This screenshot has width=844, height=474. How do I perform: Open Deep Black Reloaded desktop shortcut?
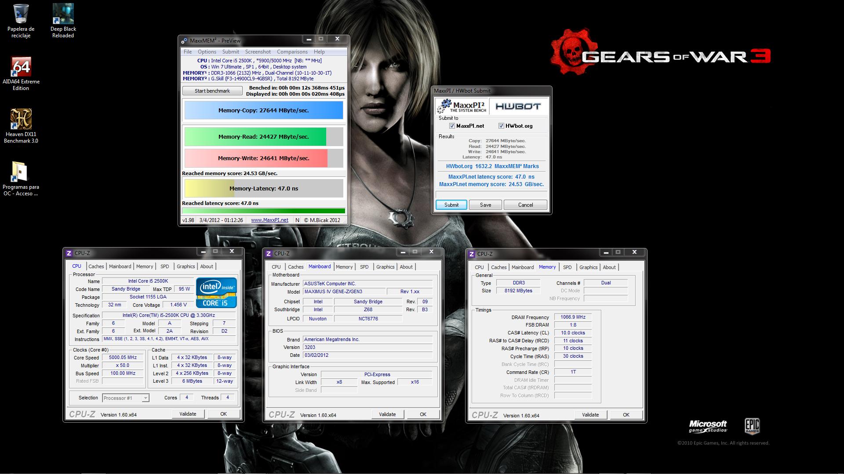(63, 21)
